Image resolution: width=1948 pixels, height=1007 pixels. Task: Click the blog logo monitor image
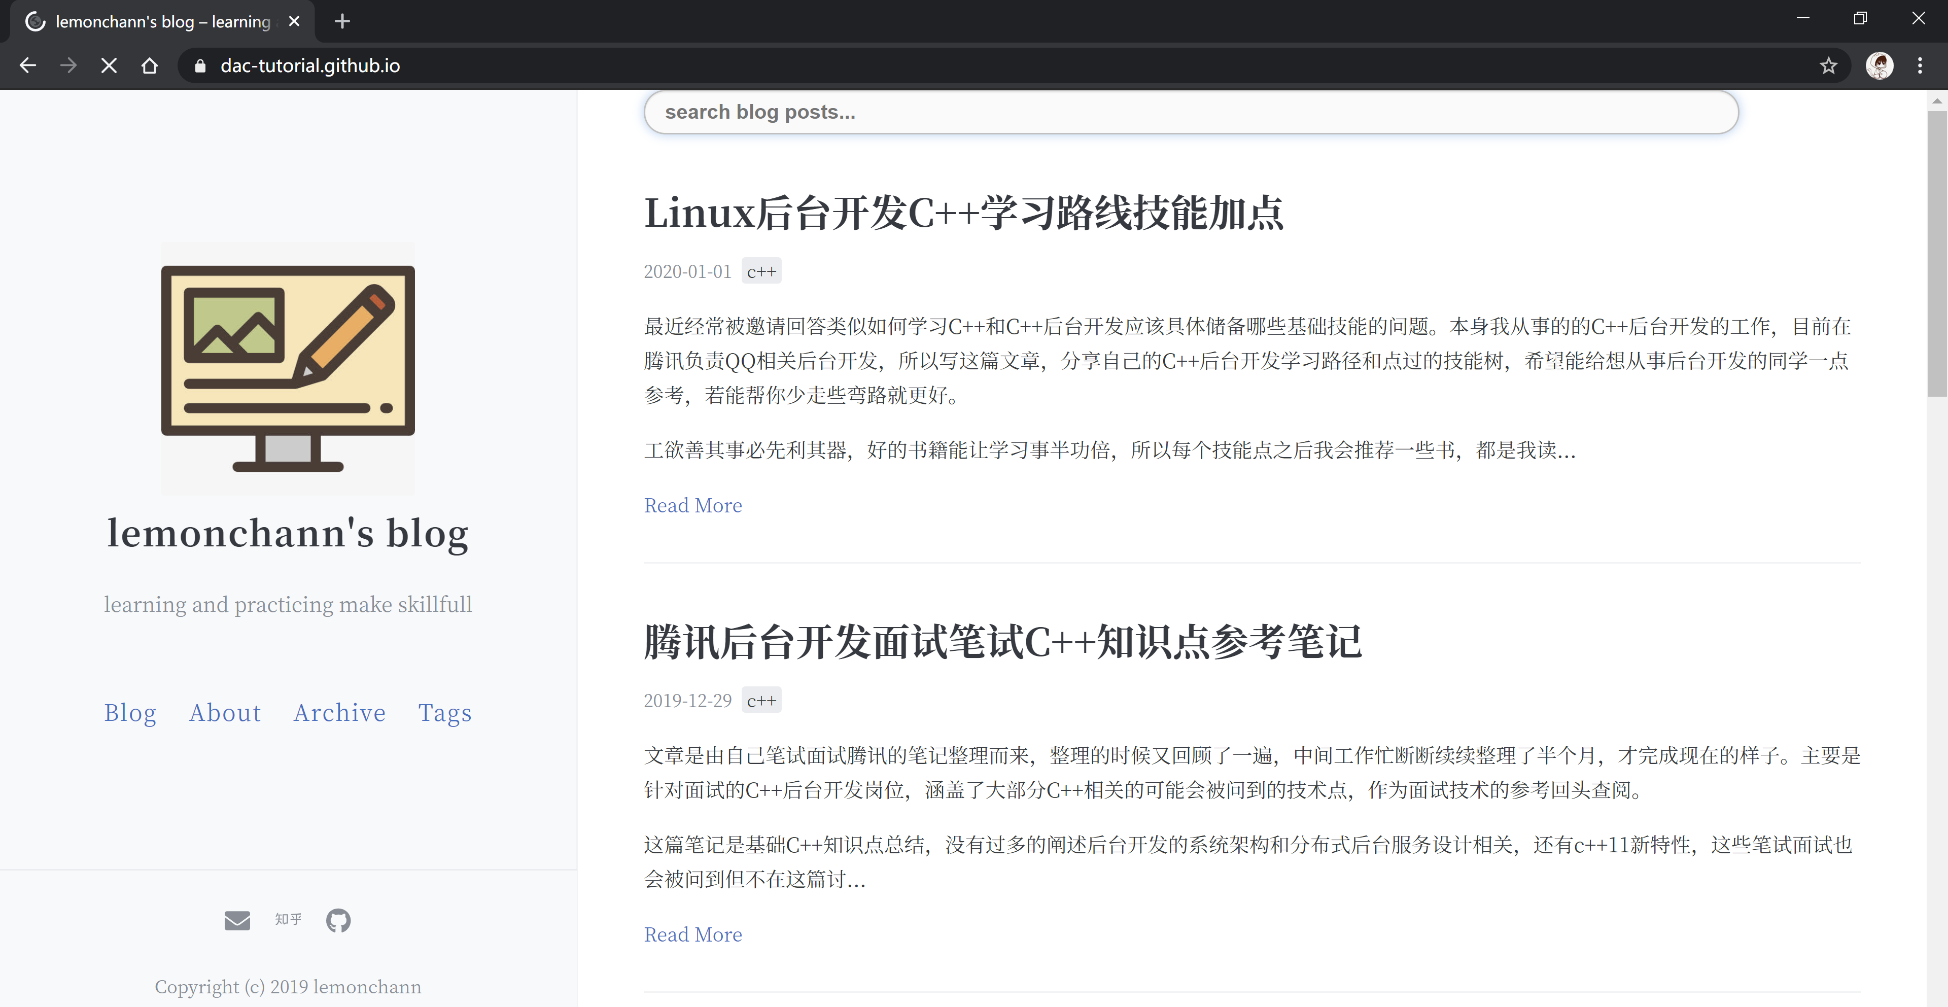pyautogui.click(x=288, y=369)
